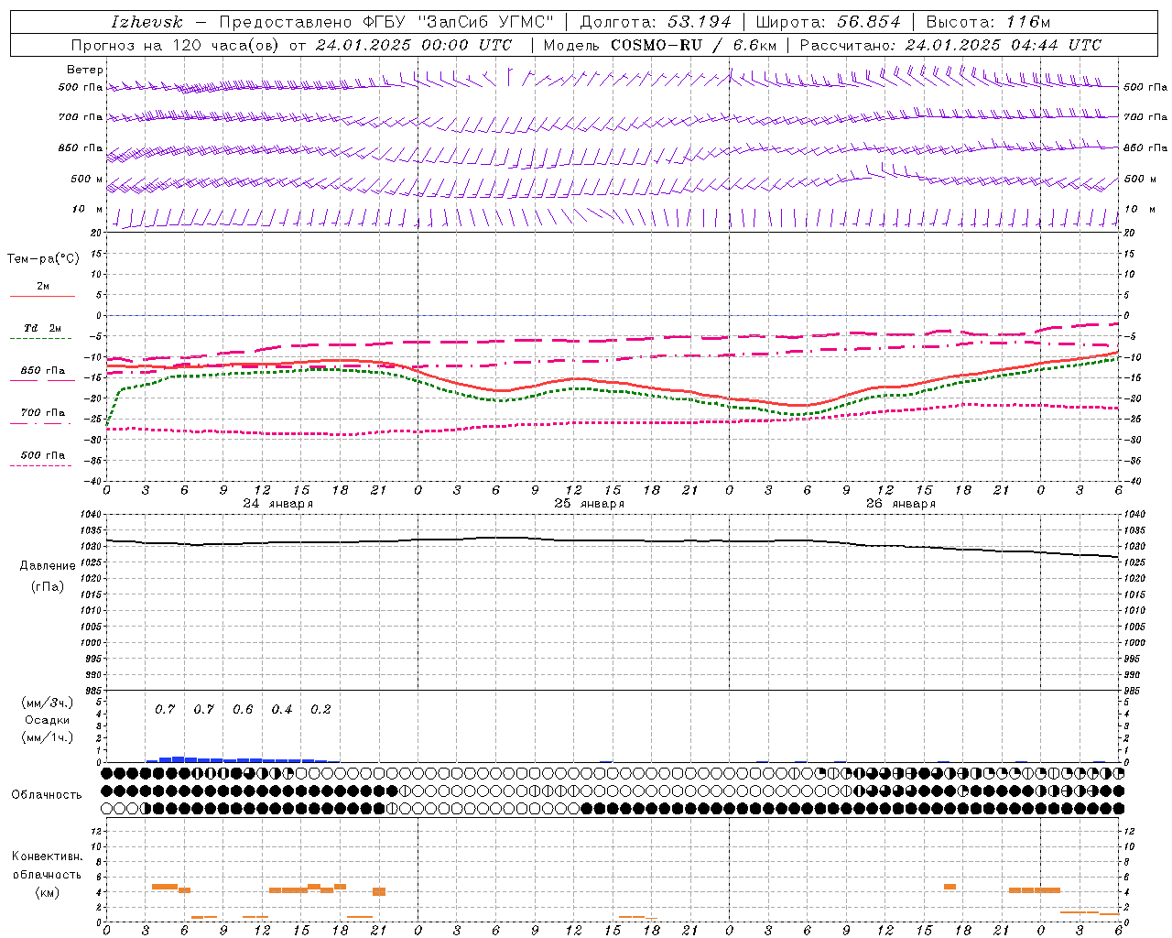Image resolution: width=1172 pixels, height=938 pixels.
Task: Click the Izhevsk station title
Action: tap(146, 22)
